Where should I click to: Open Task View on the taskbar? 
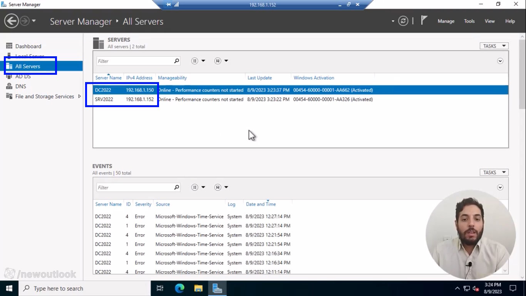[160, 288]
